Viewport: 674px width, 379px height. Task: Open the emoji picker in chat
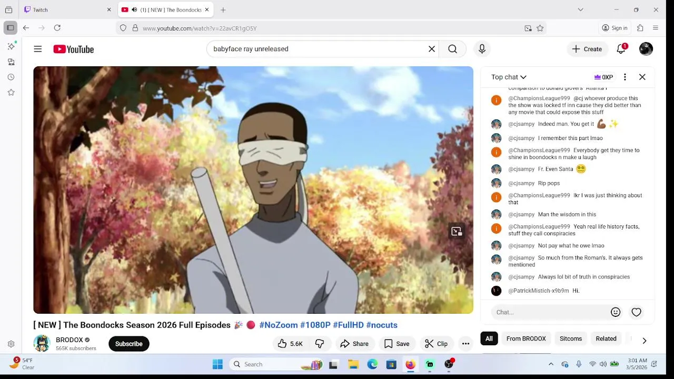pyautogui.click(x=616, y=312)
